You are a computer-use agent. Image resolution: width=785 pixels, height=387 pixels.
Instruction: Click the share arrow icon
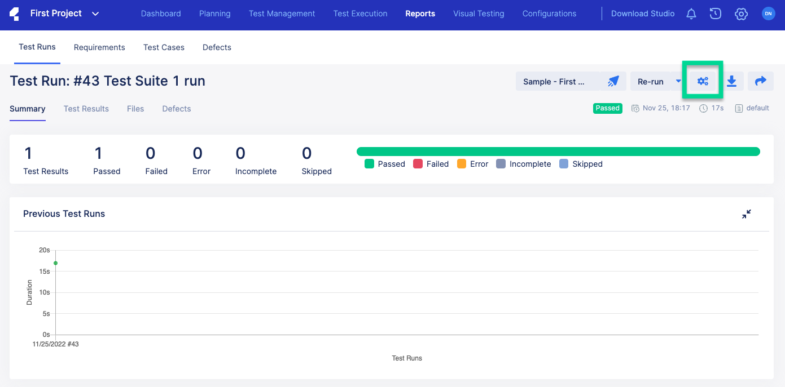[x=760, y=81]
